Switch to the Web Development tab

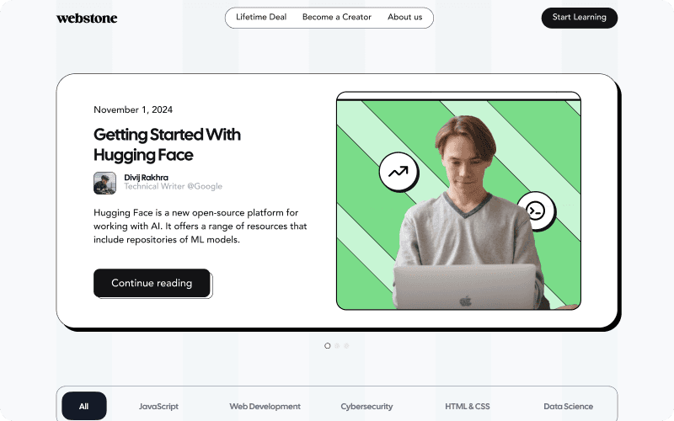[x=265, y=407]
